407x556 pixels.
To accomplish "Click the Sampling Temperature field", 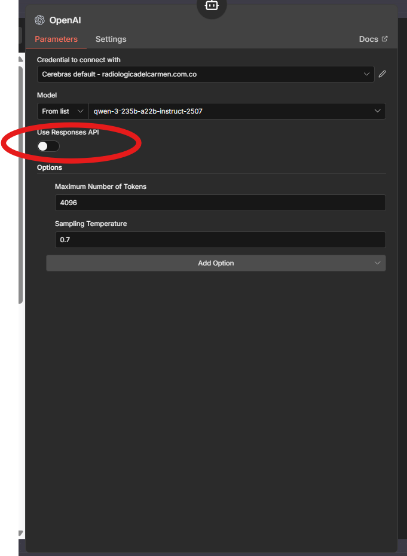I will (x=220, y=240).
